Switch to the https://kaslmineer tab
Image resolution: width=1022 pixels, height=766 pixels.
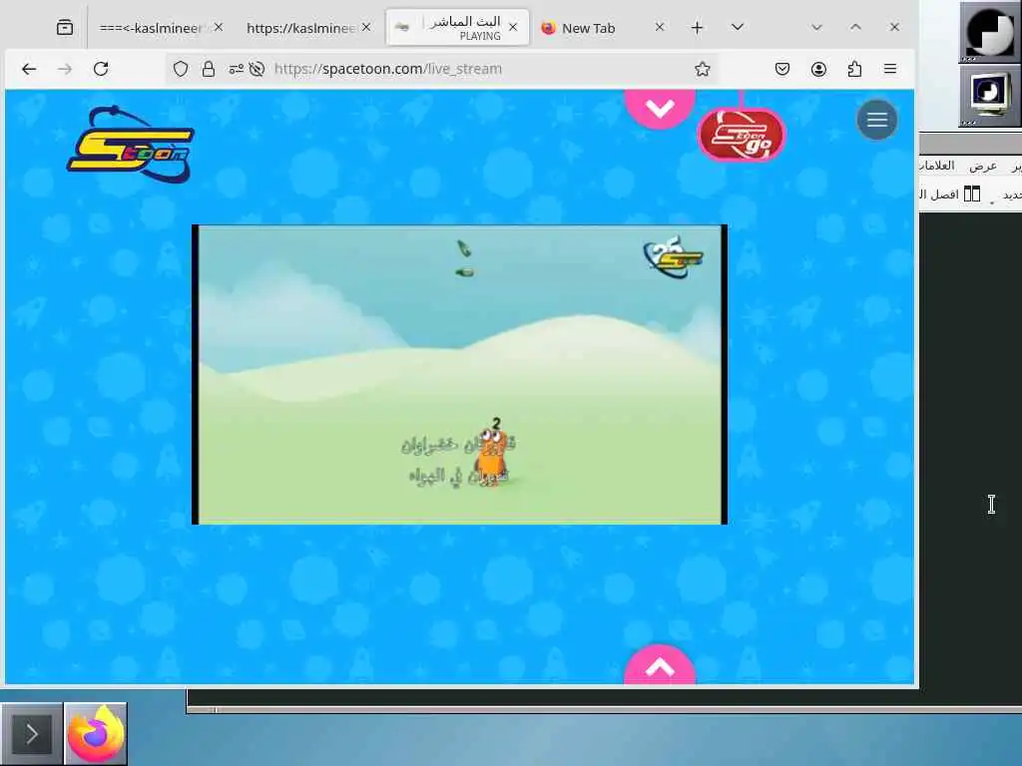pos(301,28)
